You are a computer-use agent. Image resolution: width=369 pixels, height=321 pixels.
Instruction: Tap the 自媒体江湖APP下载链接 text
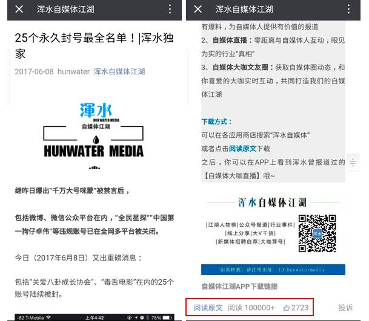click(239, 287)
